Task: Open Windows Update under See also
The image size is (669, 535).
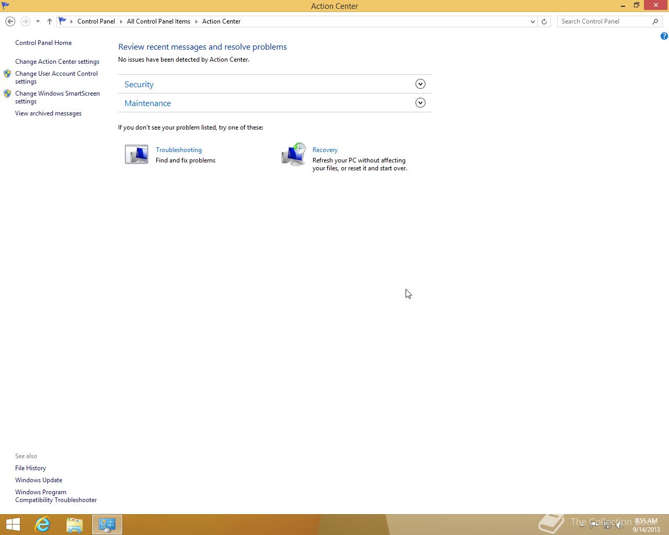Action: pyautogui.click(x=39, y=480)
